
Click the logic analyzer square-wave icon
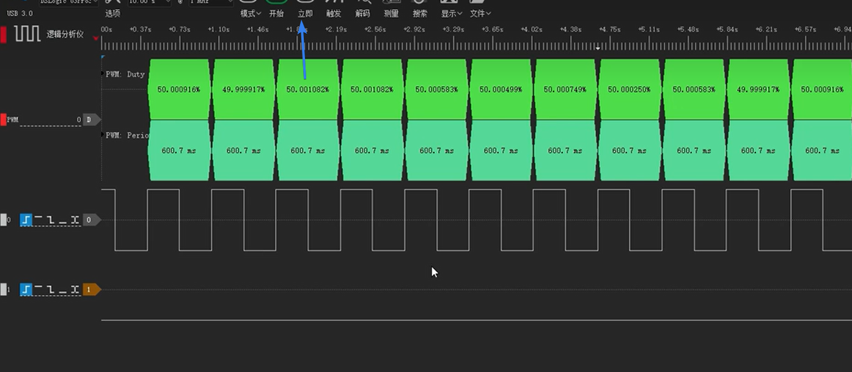pyautogui.click(x=28, y=34)
